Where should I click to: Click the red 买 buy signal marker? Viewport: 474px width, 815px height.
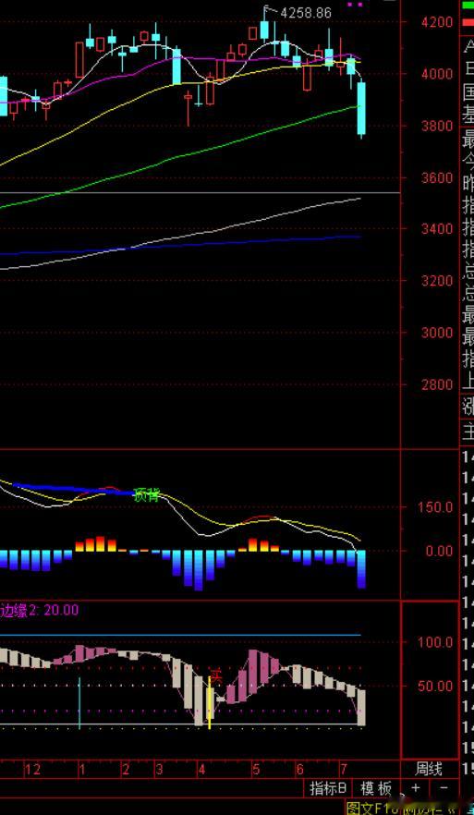coord(216,678)
